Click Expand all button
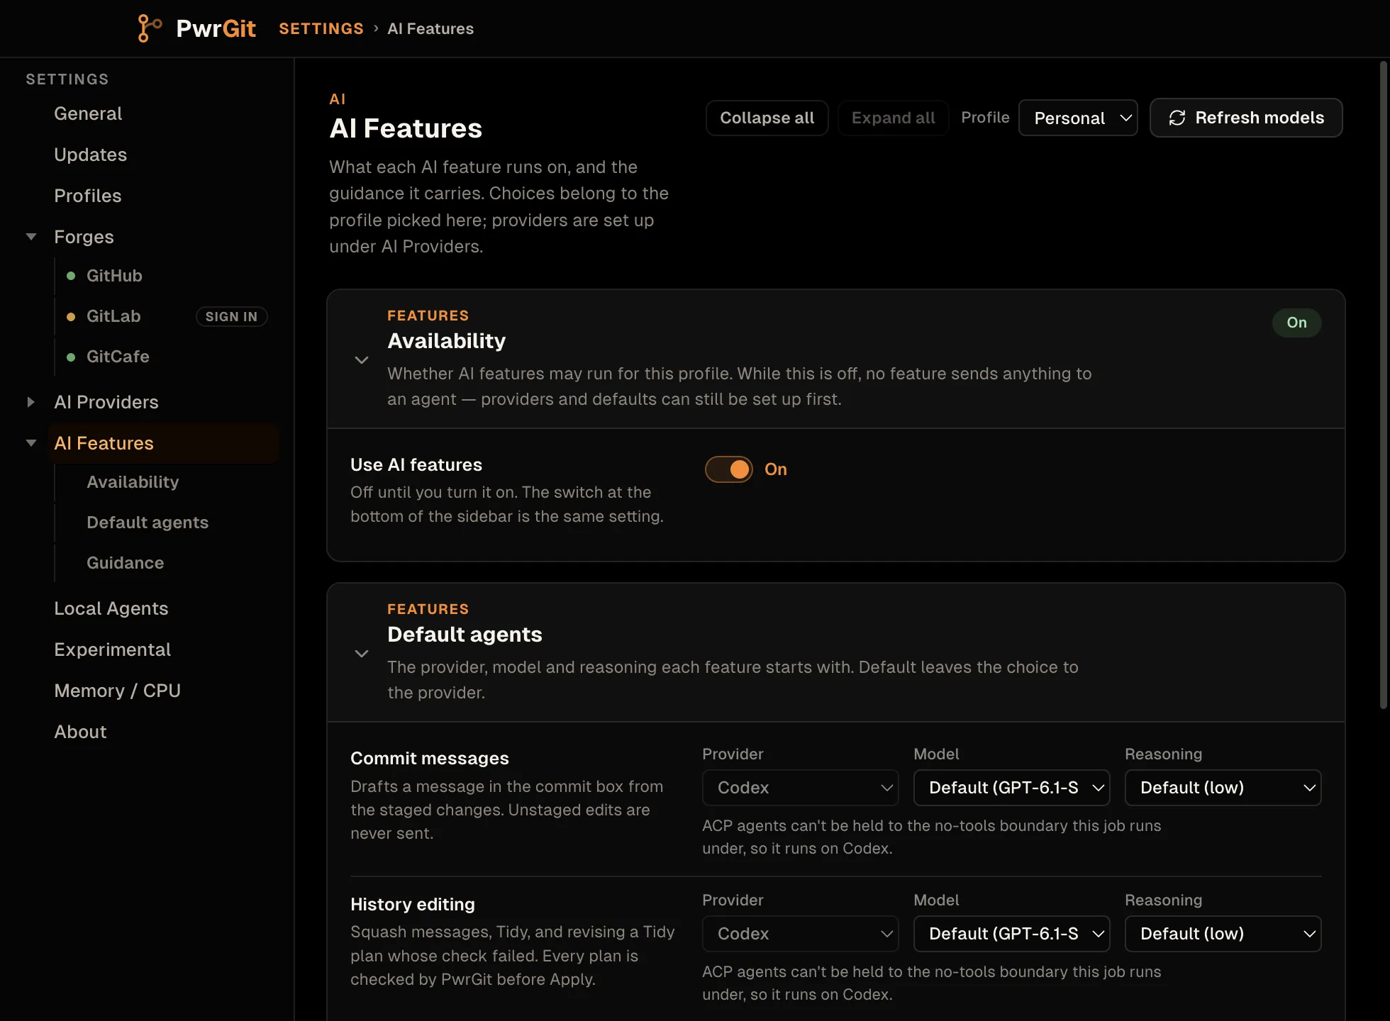Image resolution: width=1390 pixels, height=1021 pixels. coord(893,118)
